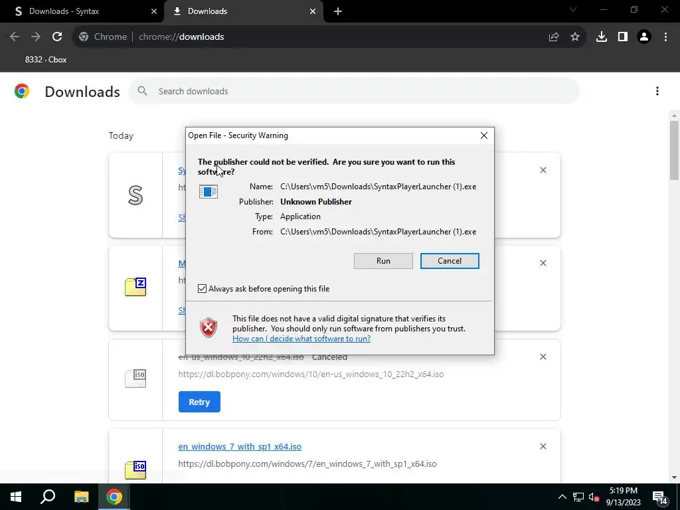
Task: Click Run in the Security Warning dialog
Action: pos(383,260)
